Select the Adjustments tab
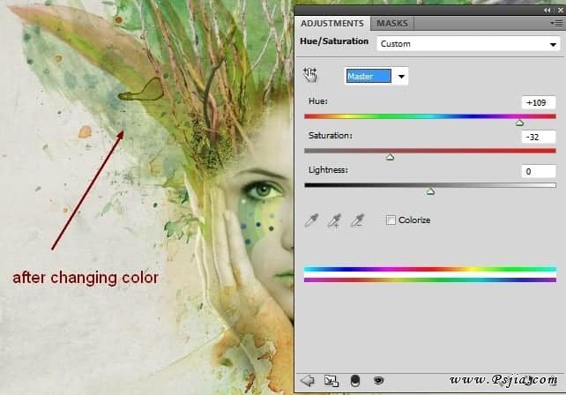Image resolution: width=566 pixels, height=395 pixels. pyautogui.click(x=331, y=24)
